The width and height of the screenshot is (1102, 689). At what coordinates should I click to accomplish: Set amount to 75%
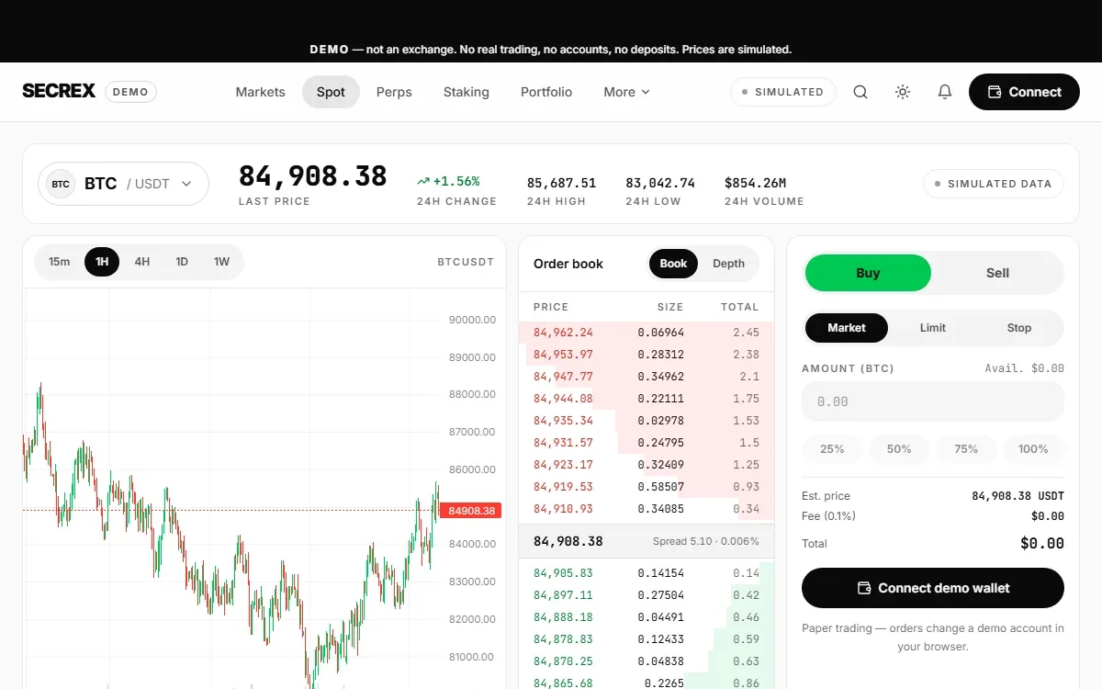966,449
